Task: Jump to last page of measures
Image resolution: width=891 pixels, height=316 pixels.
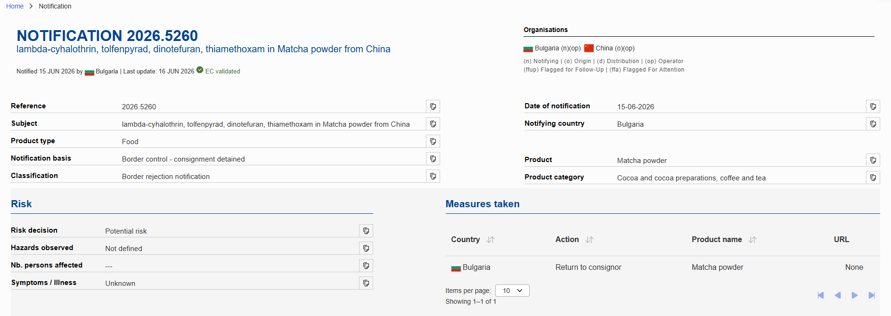Action: [872, 295]
